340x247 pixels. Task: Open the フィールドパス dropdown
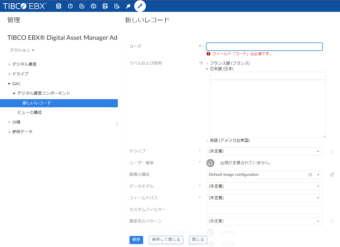(x=264, y=198)
